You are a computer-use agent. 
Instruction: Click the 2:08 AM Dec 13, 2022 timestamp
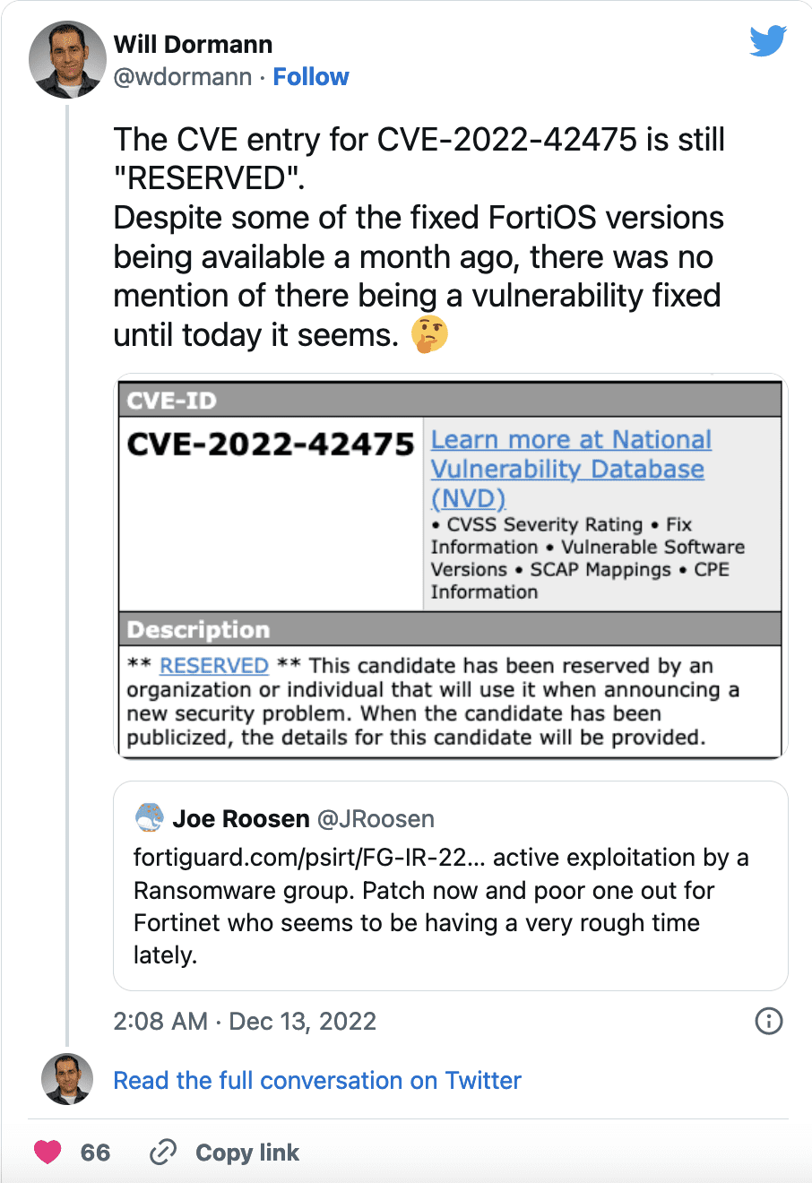tap(245, 1022)
